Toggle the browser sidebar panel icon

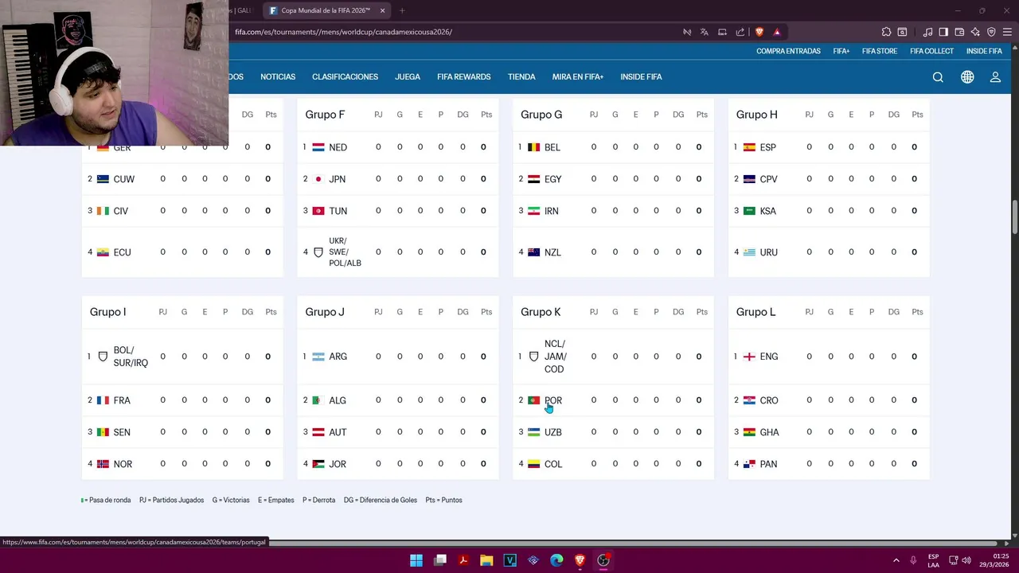click(943, 32)
